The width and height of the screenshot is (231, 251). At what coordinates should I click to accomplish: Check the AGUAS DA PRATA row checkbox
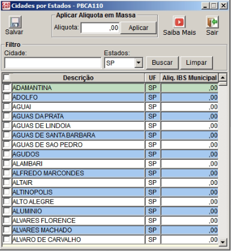point(7,116)
